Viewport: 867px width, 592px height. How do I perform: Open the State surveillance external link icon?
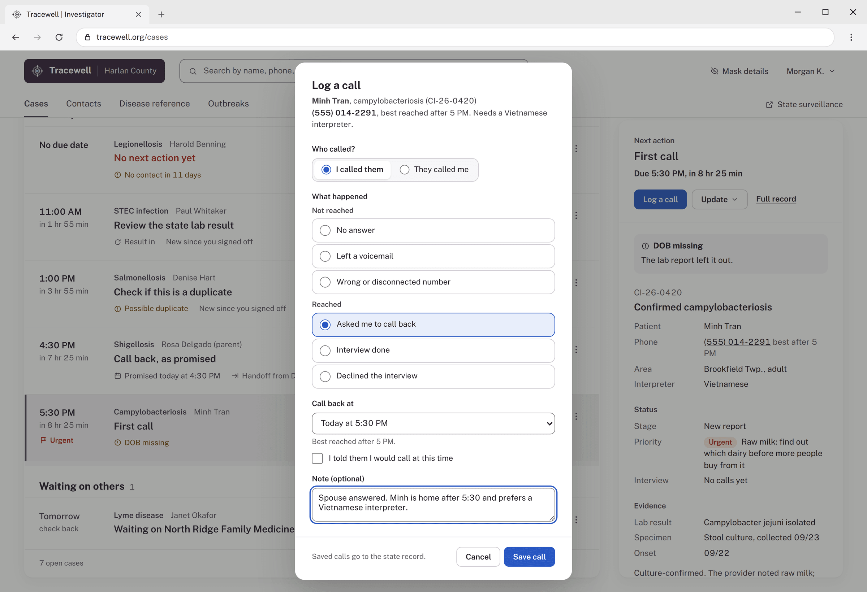coord(769,105)
